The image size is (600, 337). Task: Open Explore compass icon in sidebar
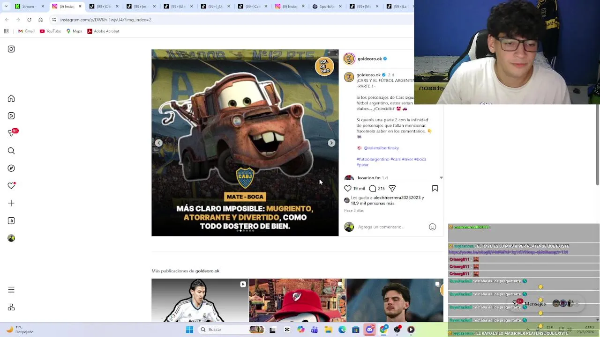tap(11, 168)
